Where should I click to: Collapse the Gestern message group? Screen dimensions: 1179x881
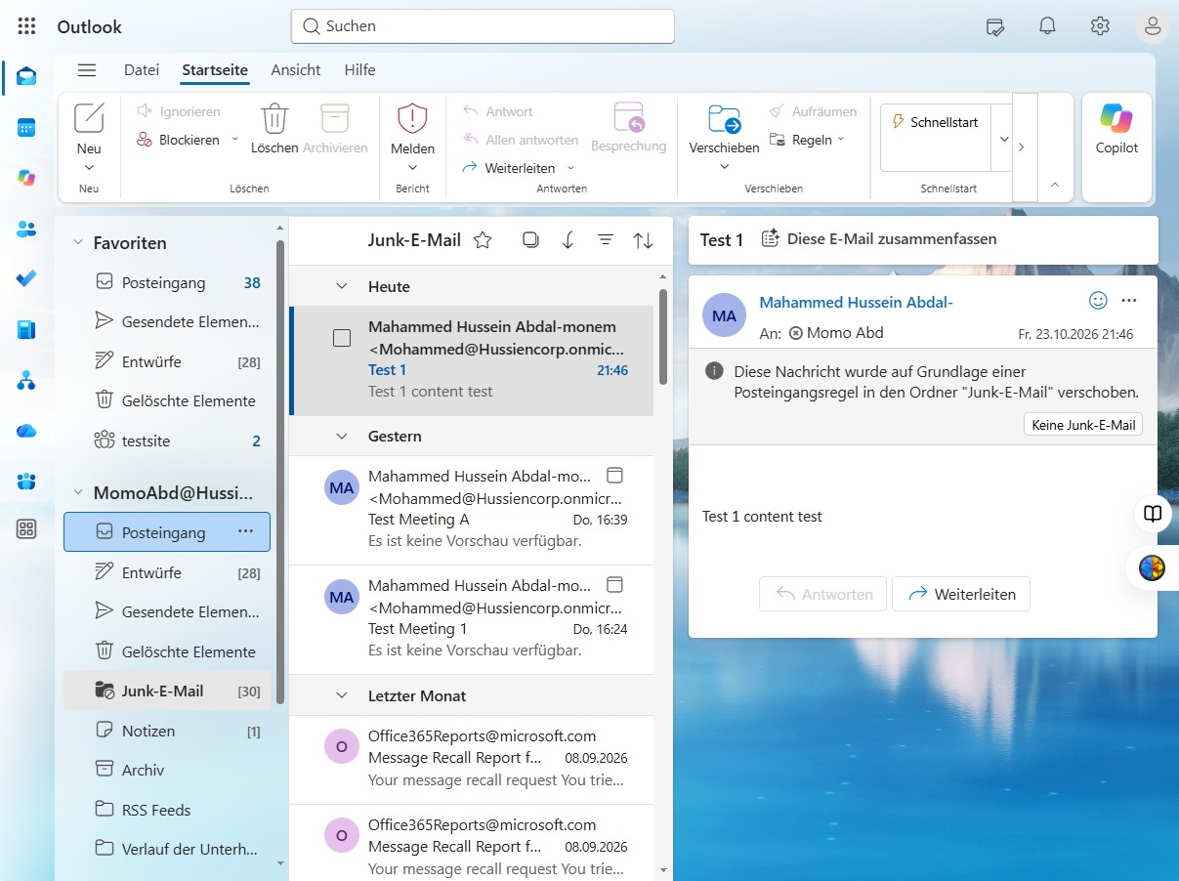coord(342,436)
